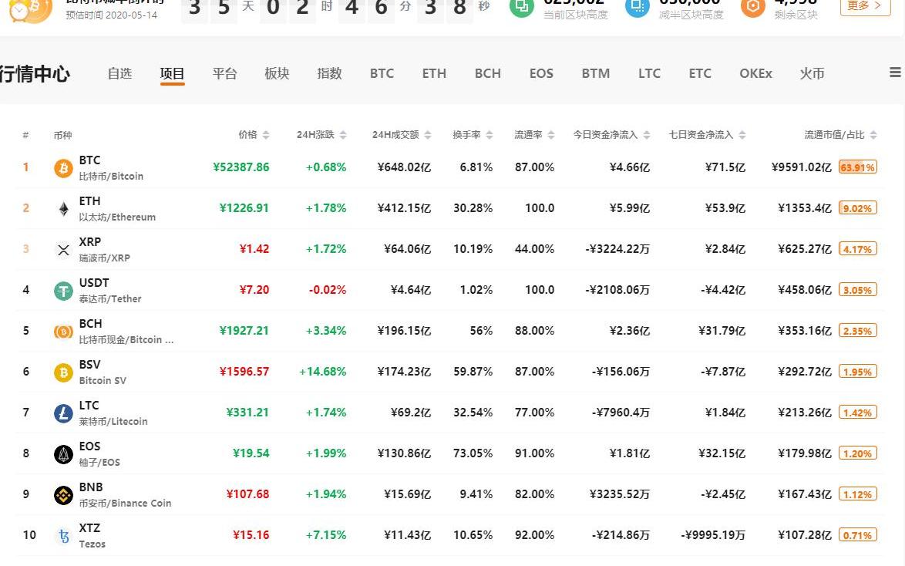The image size is (905, 566).
Task: Click the blue halving block height icon
Action: pos(638,7)
